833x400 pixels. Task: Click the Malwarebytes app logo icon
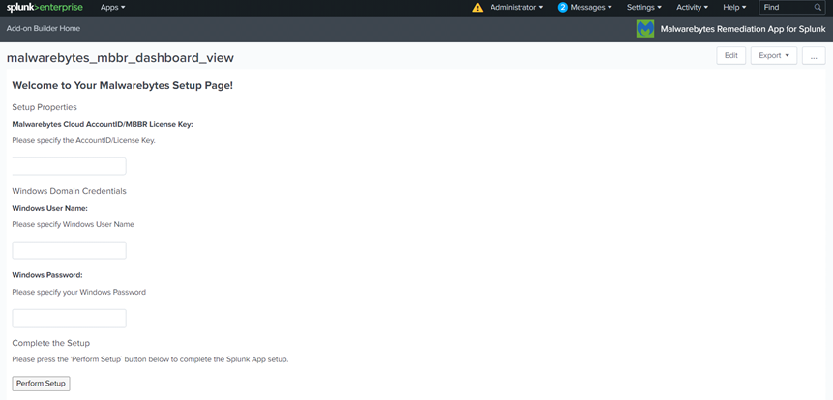pos(645,29)
